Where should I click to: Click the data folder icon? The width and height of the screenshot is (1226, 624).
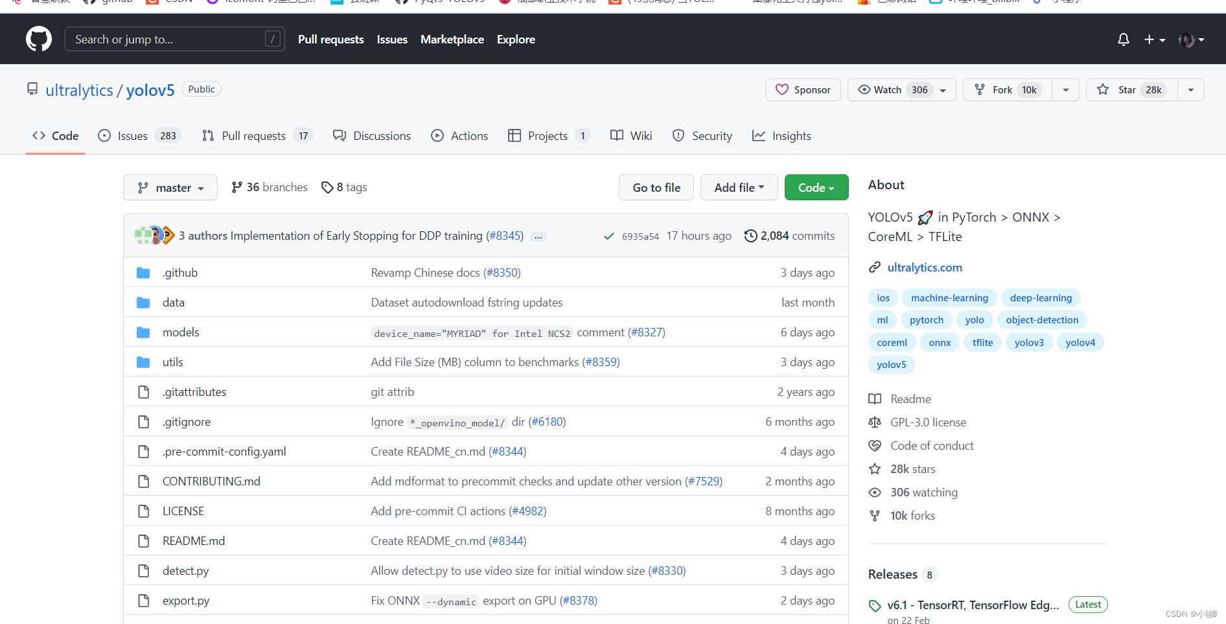coord(143,303)
